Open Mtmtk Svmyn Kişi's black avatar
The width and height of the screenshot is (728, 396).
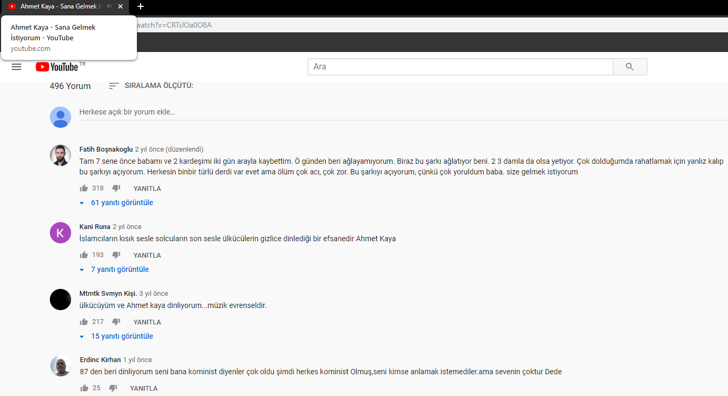pyautogui.click(x=60, y=300)
